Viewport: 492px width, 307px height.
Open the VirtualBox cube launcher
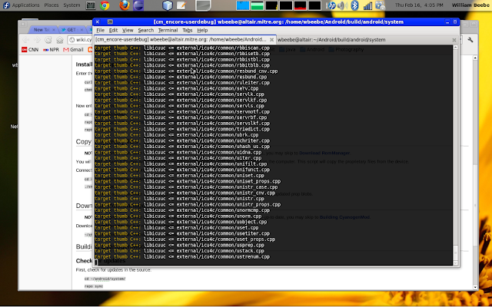[168, 5]
